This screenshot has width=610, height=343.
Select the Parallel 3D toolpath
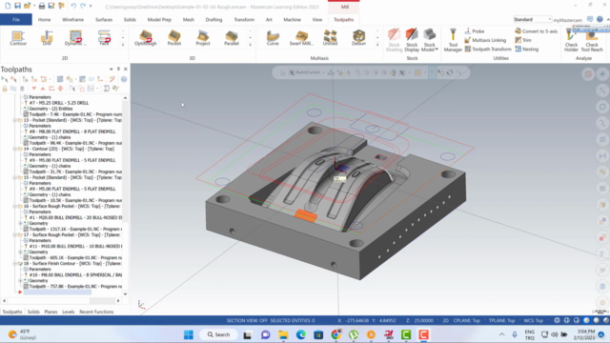point(232,38)
